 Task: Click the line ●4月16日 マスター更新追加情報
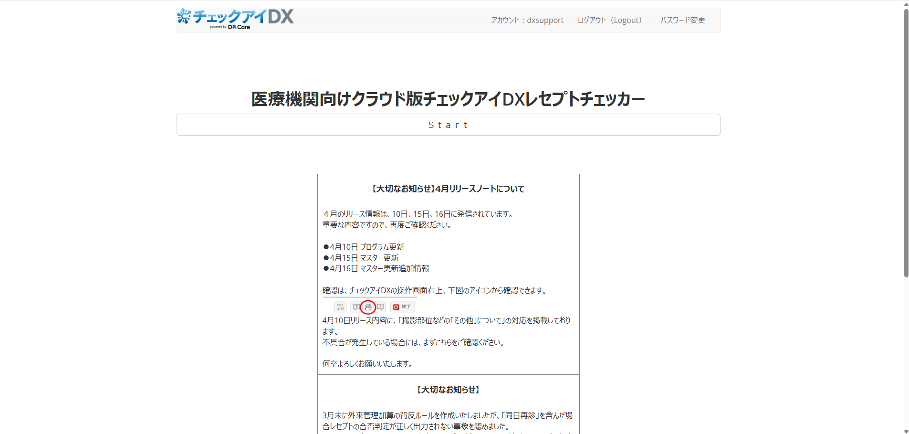tap(376, 268)
